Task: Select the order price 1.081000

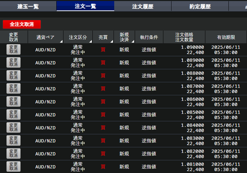Action: tap(193, 164)
